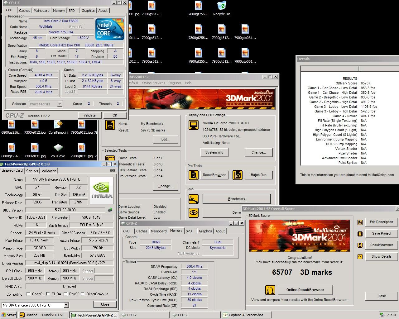The height and width of the screenshot is (319, 399).
Task: Click the floppy icon beside Save Project
Action: click(360, 234)
